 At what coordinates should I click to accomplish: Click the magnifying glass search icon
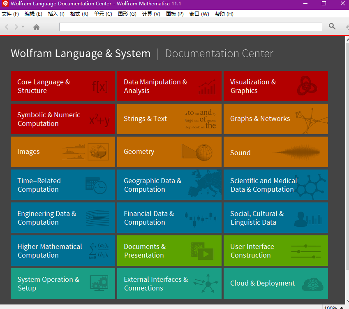[332, 27]
